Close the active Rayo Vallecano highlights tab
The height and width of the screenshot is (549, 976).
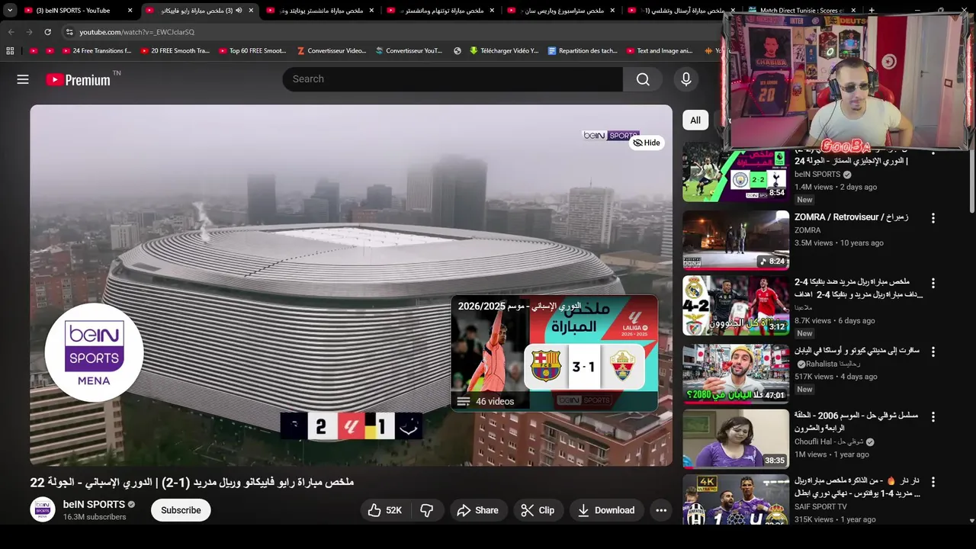[x=251, y=11]
